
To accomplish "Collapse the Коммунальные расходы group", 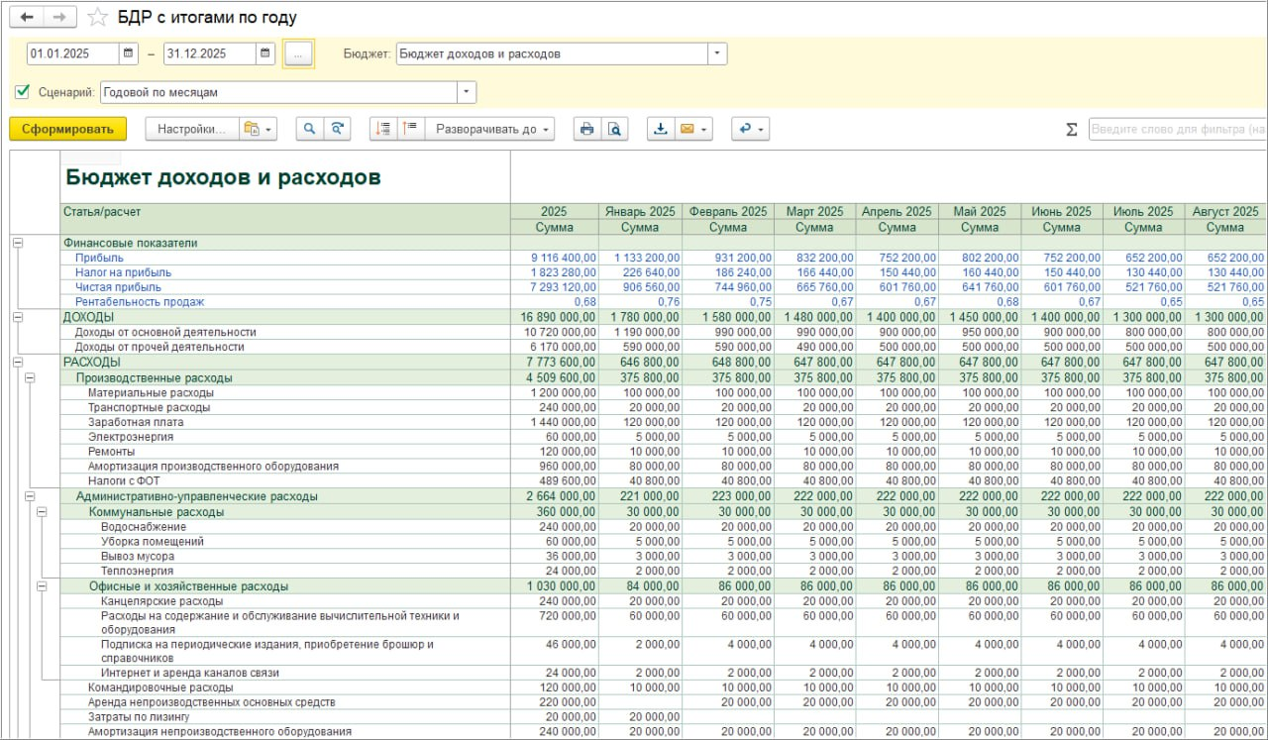I will click(42, 512).
